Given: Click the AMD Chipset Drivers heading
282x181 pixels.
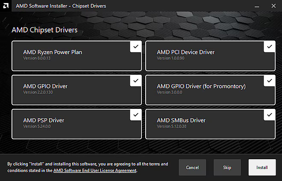Looking at the screenshot, I should coord(44,30).
